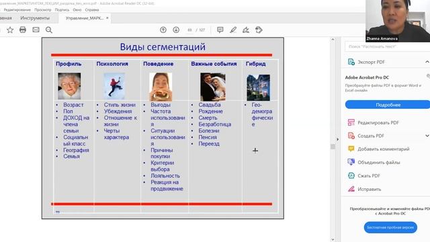The image size is (430, 242).
Task: Click the wedding couple photo
Action: (213, 87)
